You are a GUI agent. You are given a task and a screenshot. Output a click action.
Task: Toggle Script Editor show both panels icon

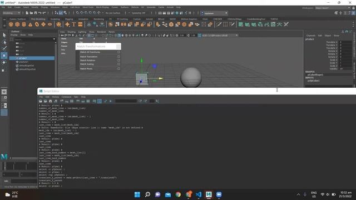pos(88,101)
